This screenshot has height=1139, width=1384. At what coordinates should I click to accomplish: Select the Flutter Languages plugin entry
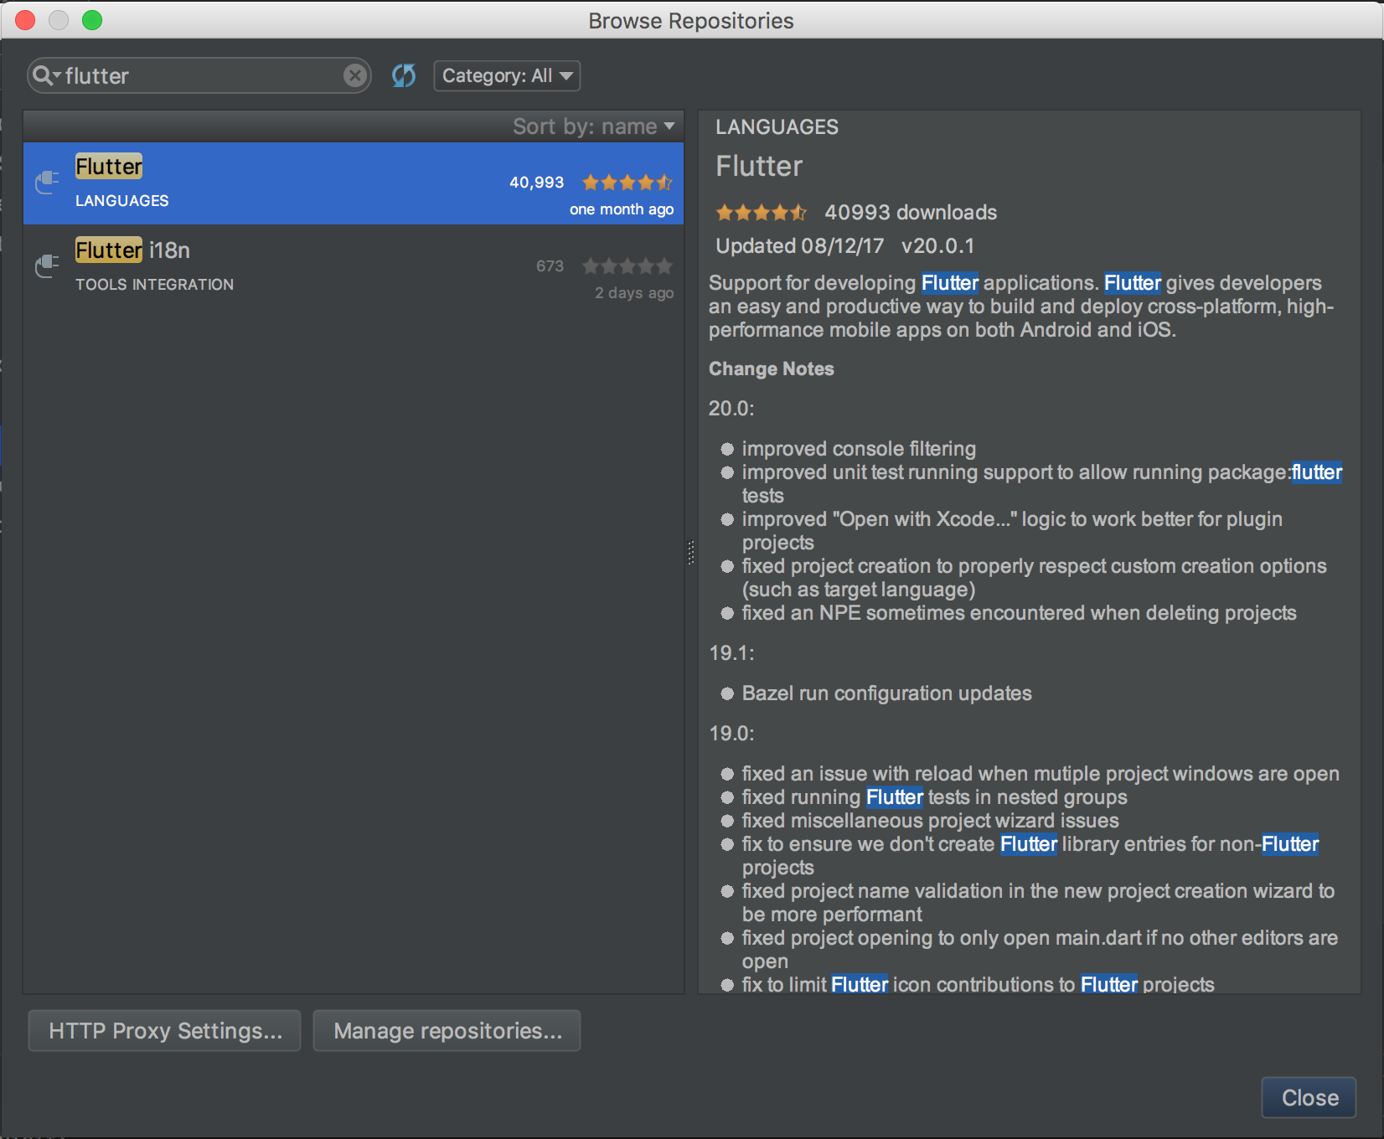click(335, 183)
